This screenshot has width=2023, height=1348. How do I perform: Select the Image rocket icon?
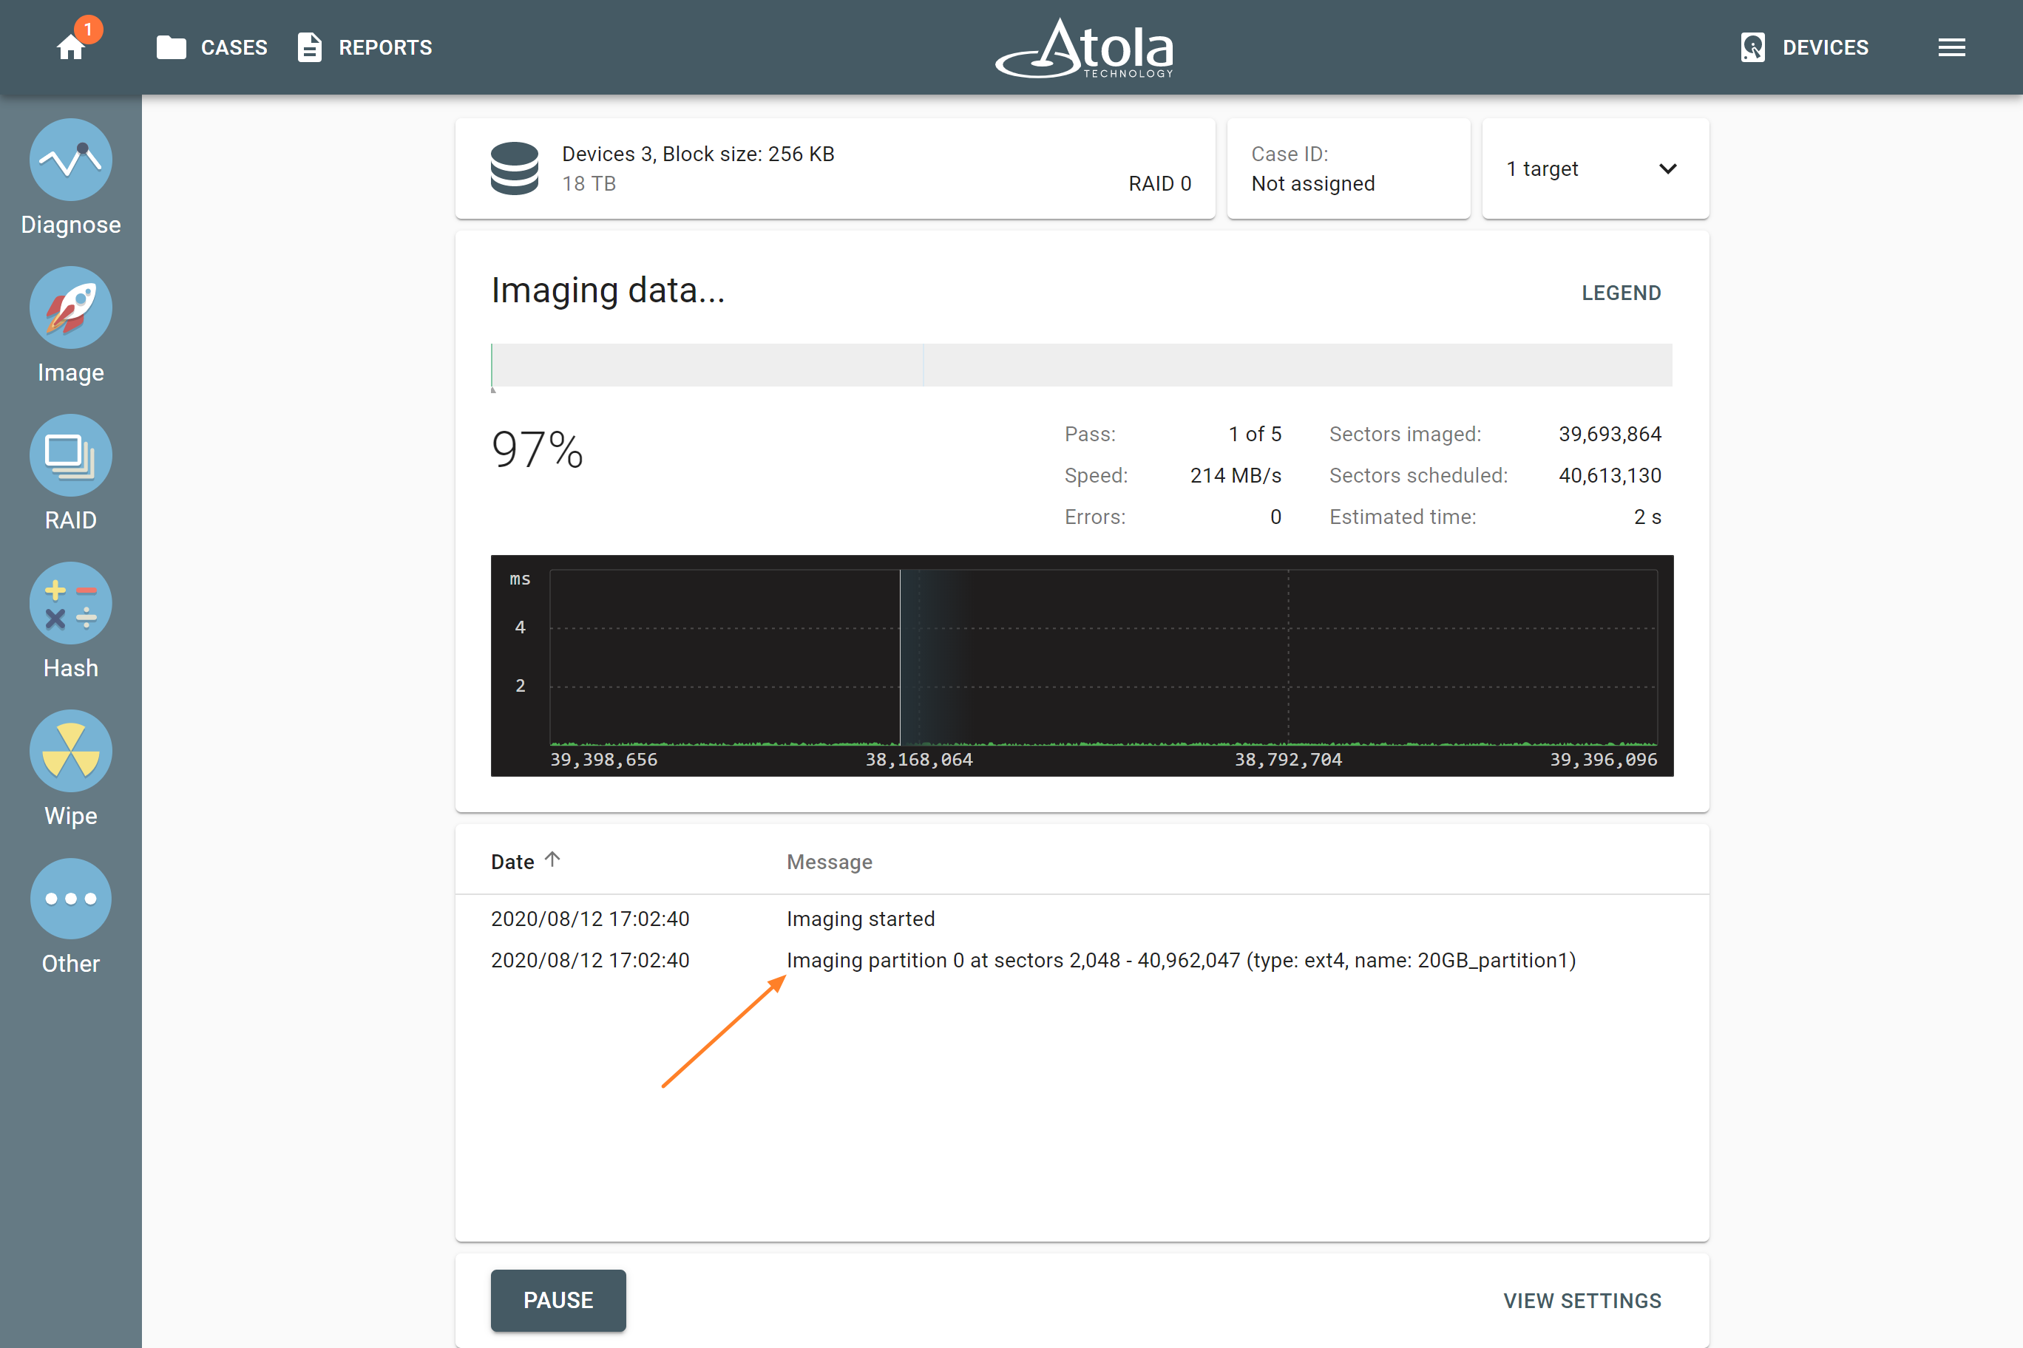point(70,307)
